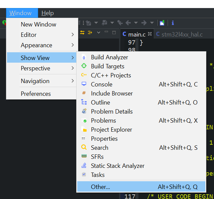
Task: Click the Alt+Shift+Q, O shortcut text
Action: [x=178, y=103]
